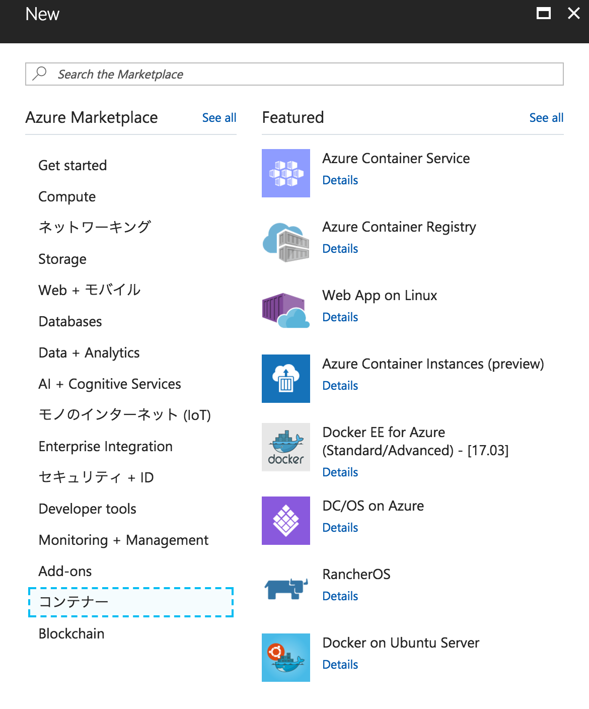Image resolution: width=589 pixels, height=709 pixels.
Task: Select the Storage category
Action: (x=62, y=259)
